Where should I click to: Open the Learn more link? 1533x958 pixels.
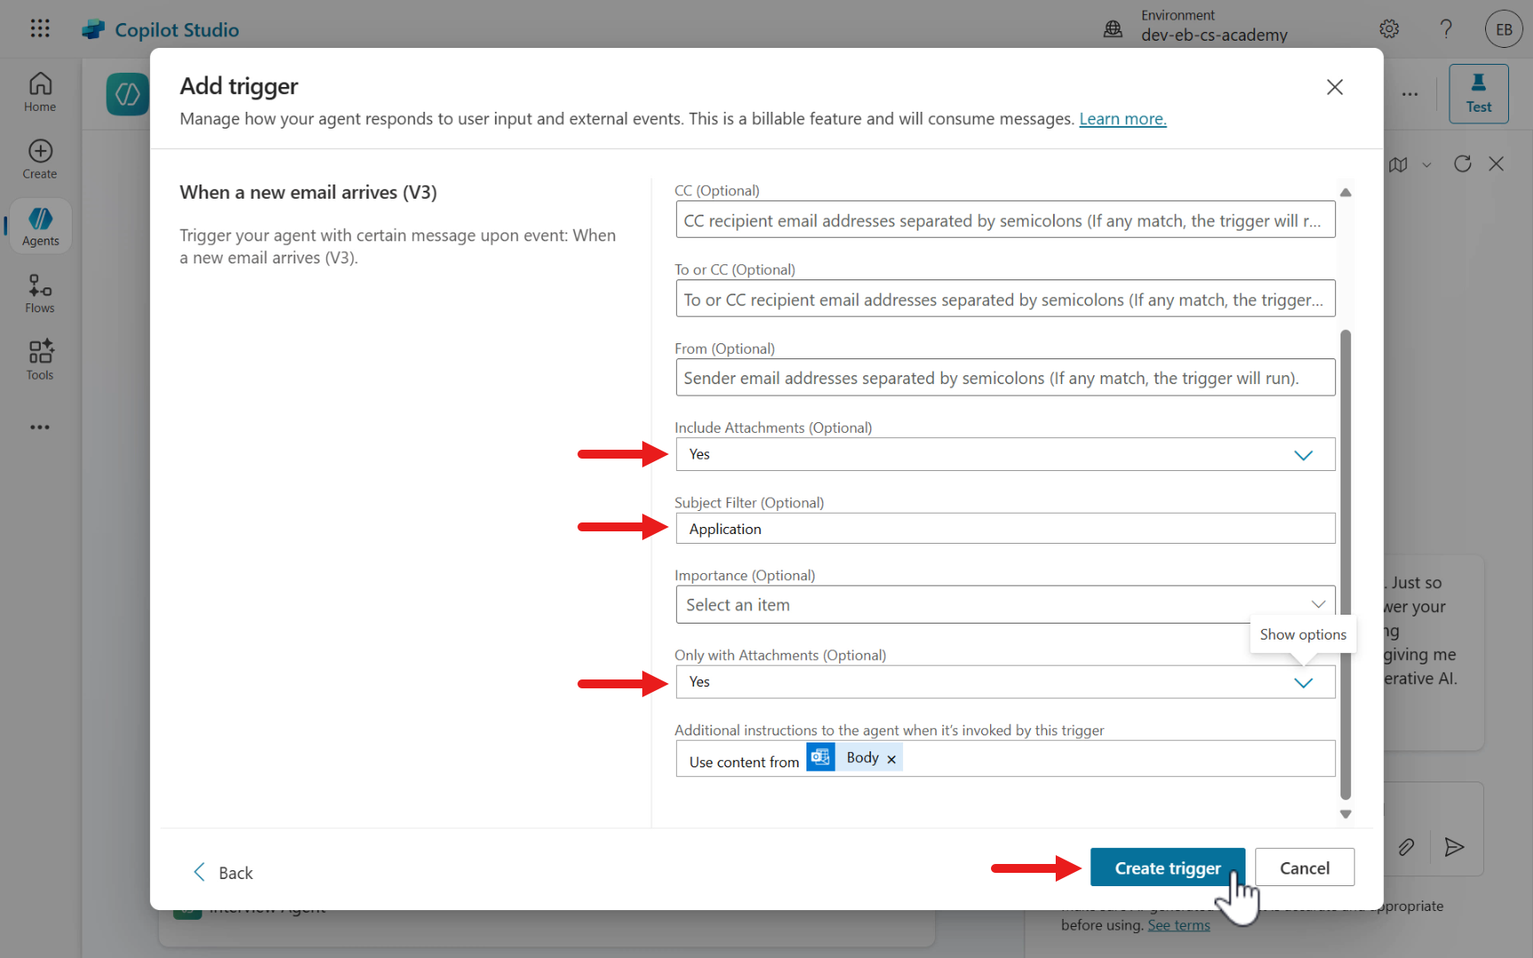pyautogui.click(x=1122, y=119)
